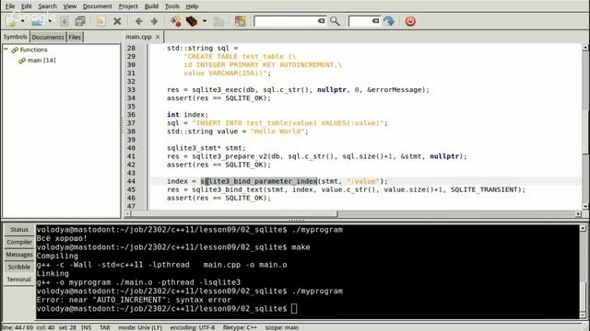The width and height of the screenshot is (590, 331).
Task: Open the Color Chooser icon
Action: click(241, 21)
